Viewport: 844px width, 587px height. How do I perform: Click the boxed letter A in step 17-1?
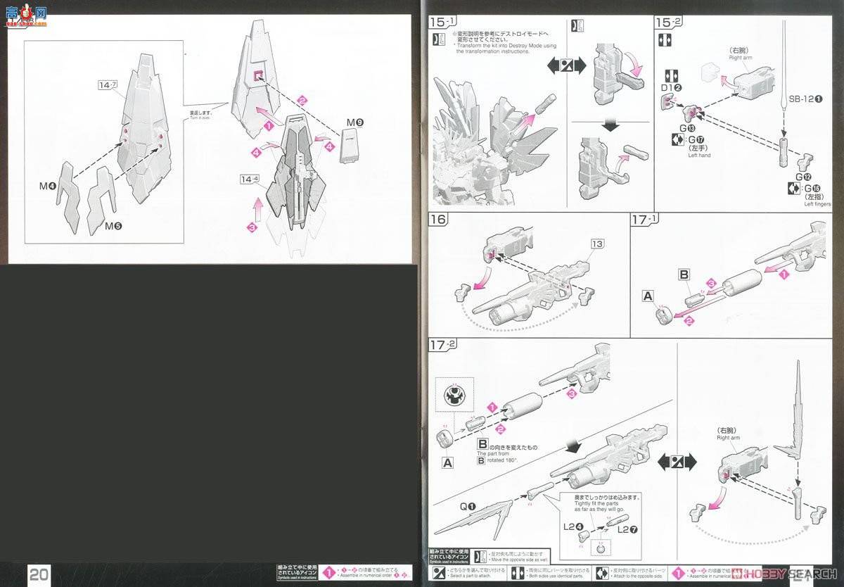(648, 296)
